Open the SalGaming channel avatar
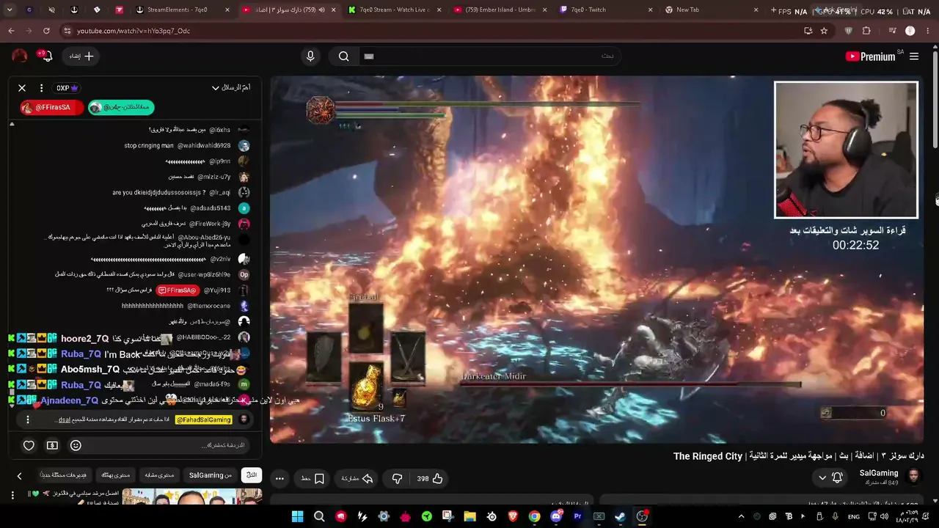 click(x=914, y=477)
